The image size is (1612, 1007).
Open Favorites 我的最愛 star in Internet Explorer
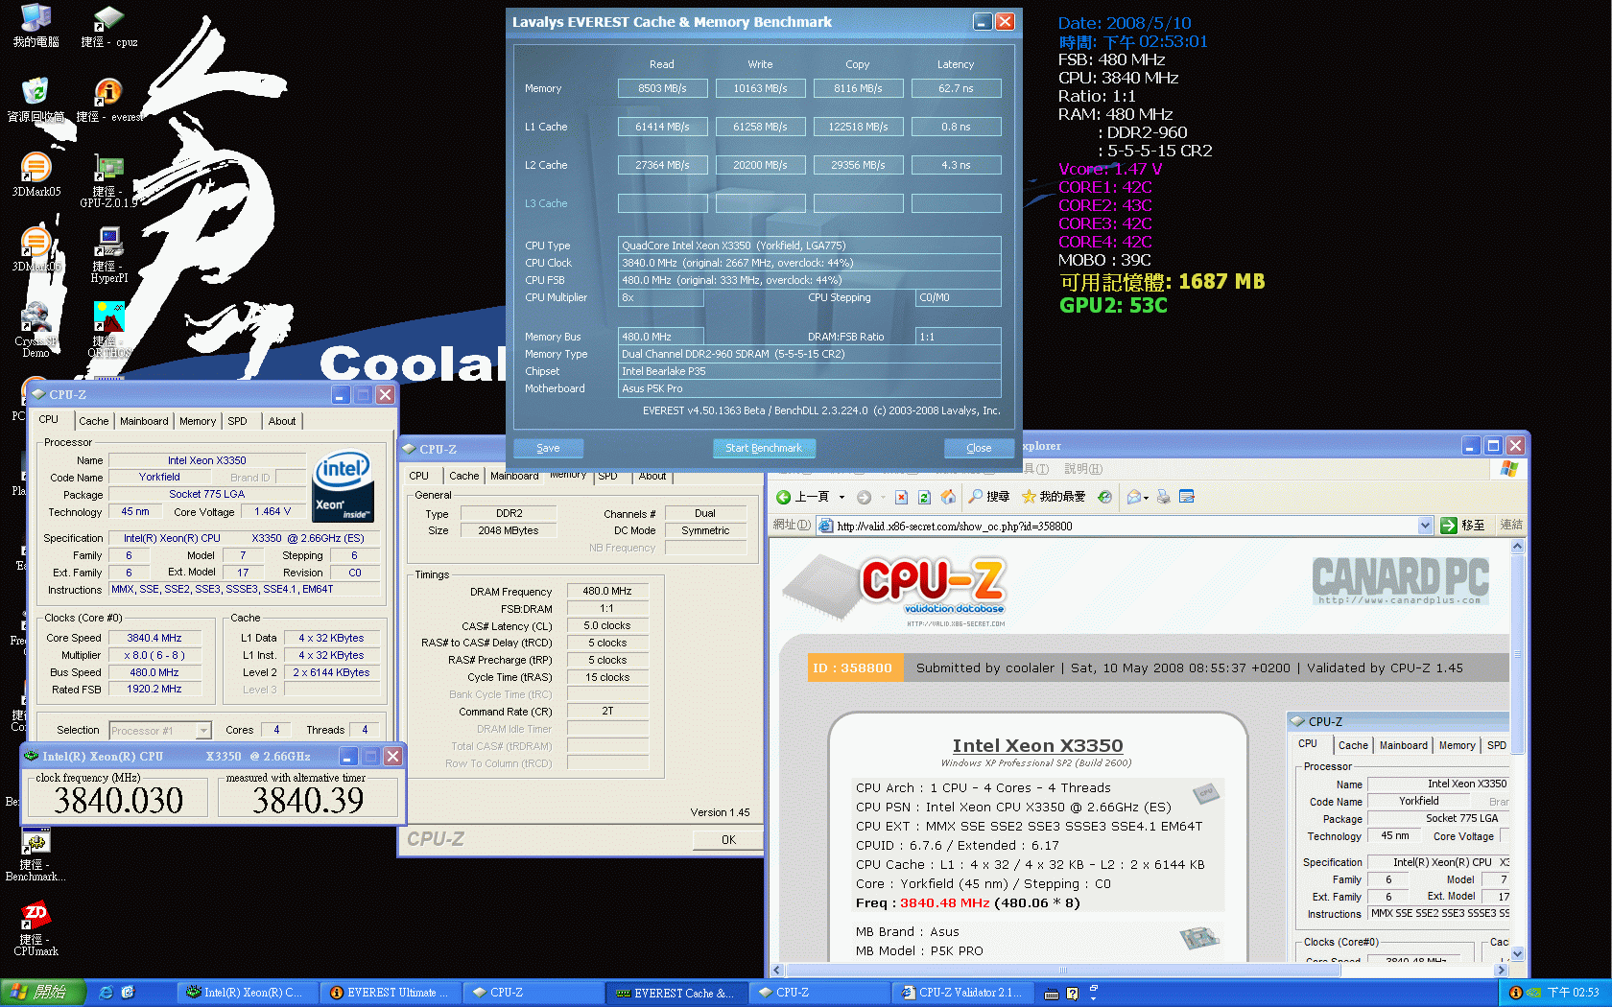[1054, 497]
